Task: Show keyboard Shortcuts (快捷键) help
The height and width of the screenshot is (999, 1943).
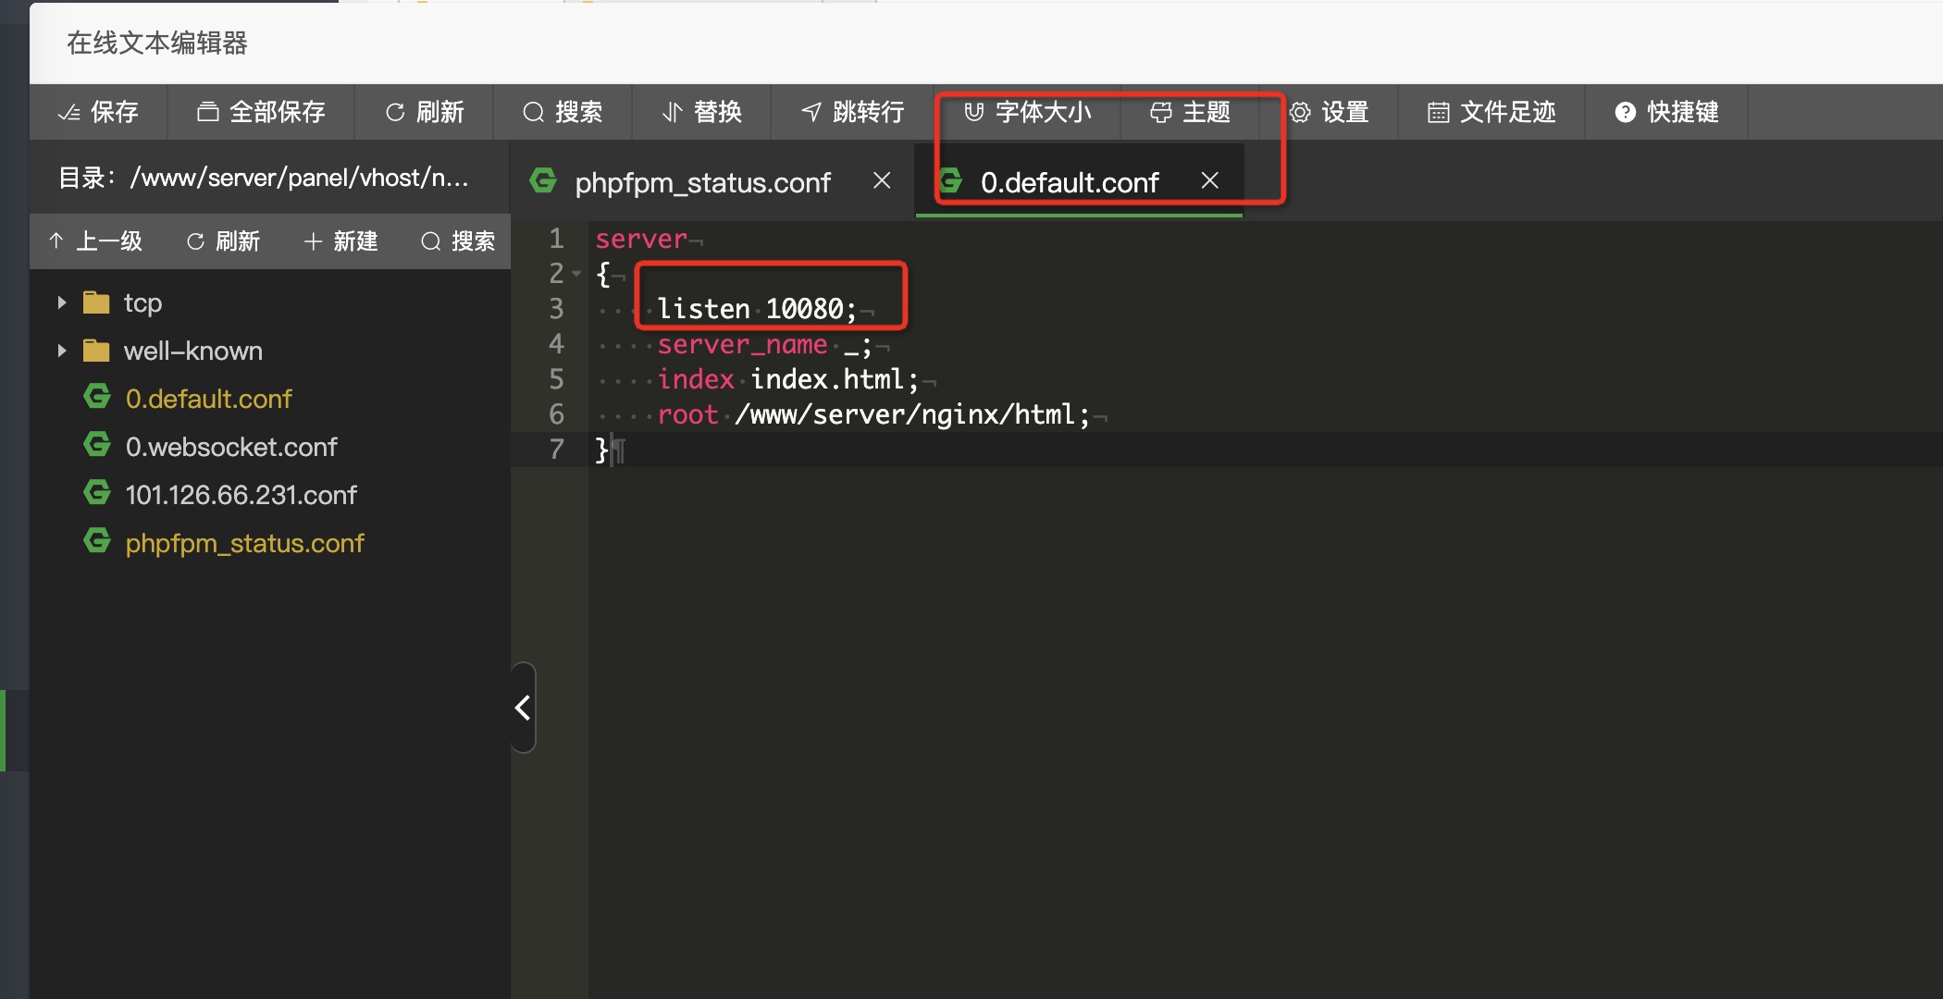Action: [1666, 112]
